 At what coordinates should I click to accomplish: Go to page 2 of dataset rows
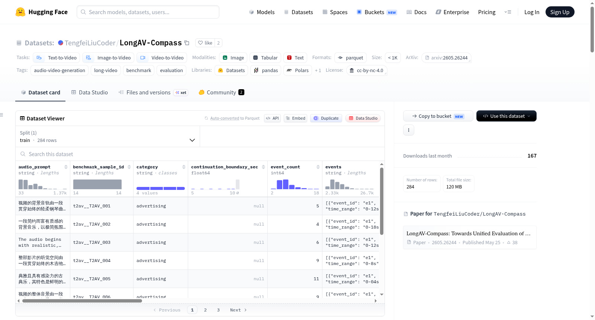[205, 310]
